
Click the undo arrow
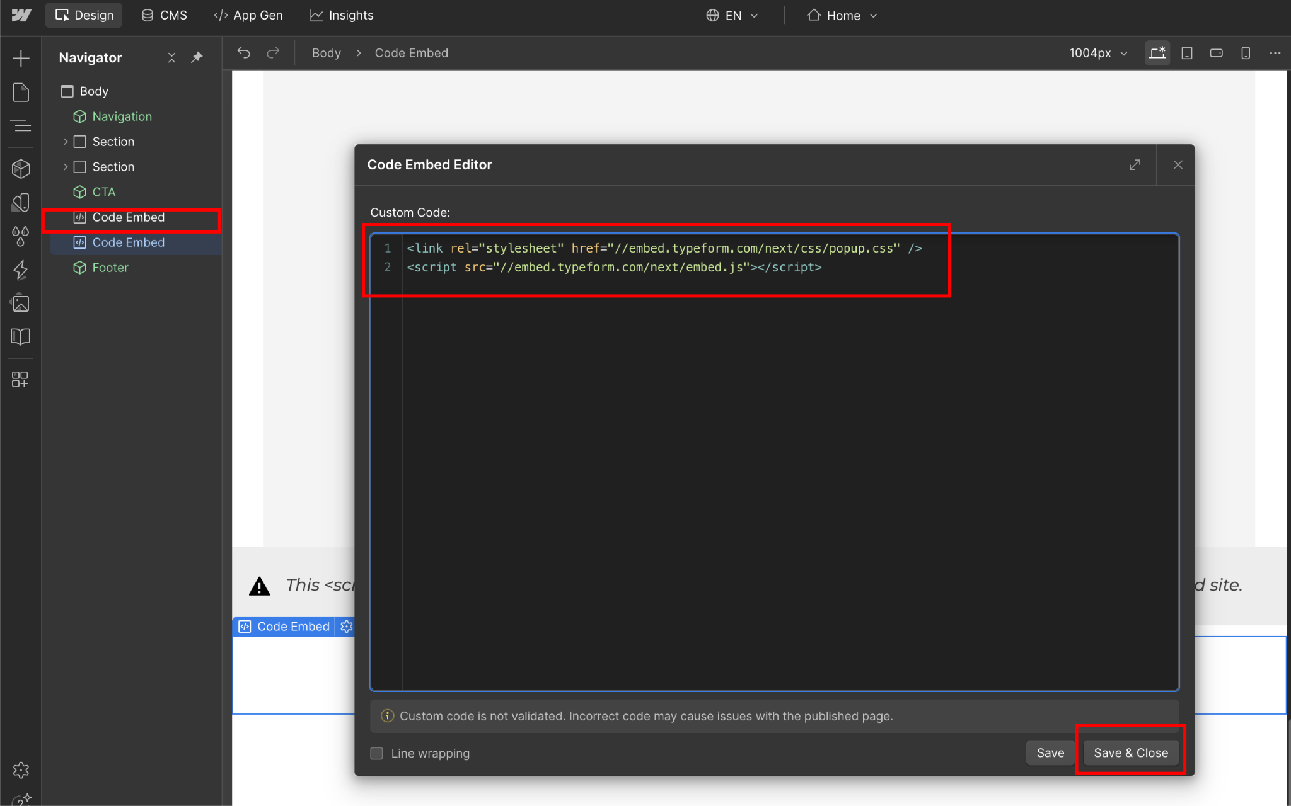244,53
